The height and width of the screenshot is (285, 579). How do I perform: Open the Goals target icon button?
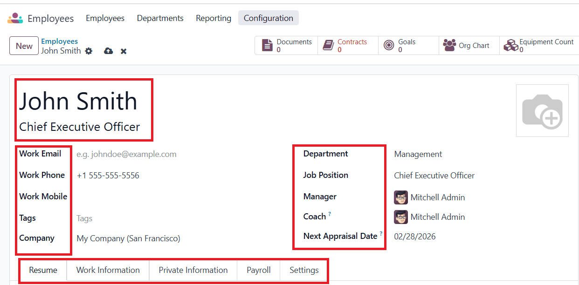pyautogui.click(x=389, y=46)
